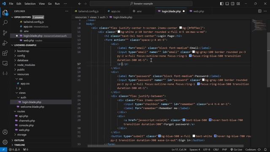Open the Run menu

point(57,4)
